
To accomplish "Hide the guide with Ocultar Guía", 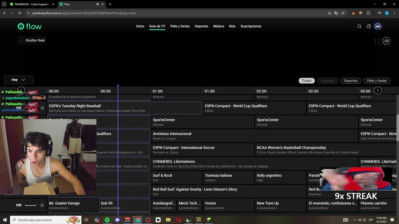I will click(x=32, y=40).
